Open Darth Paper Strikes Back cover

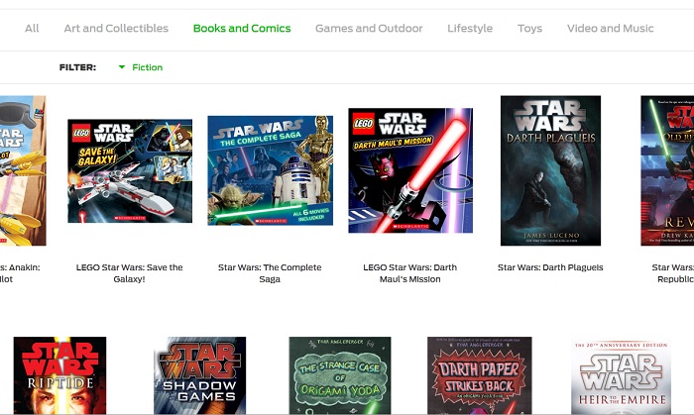(x=480, y=375)
